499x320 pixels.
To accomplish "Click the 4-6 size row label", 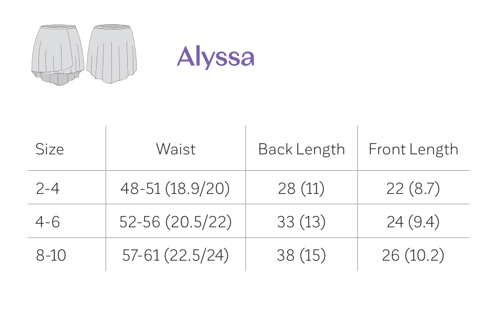I will [x=47, y=222].
